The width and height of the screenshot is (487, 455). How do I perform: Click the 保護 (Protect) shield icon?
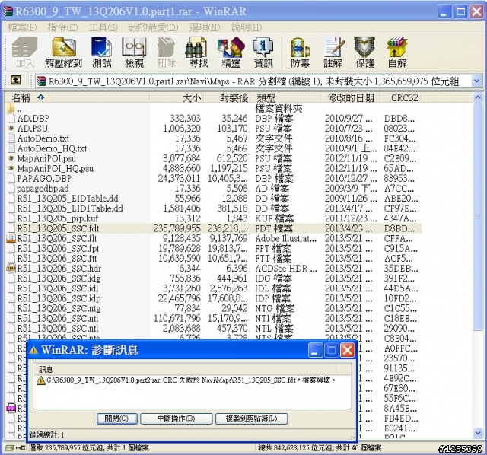(x=365, y=52)
